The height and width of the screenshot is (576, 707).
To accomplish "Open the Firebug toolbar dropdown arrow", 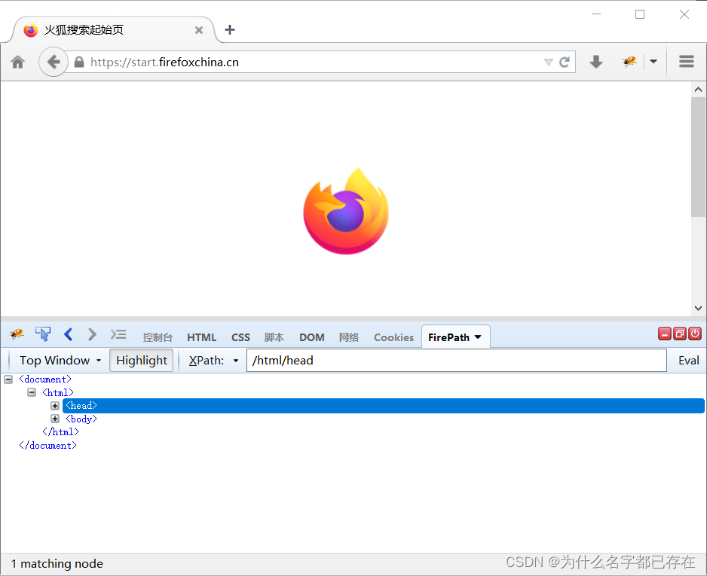I will click(653, 62).
